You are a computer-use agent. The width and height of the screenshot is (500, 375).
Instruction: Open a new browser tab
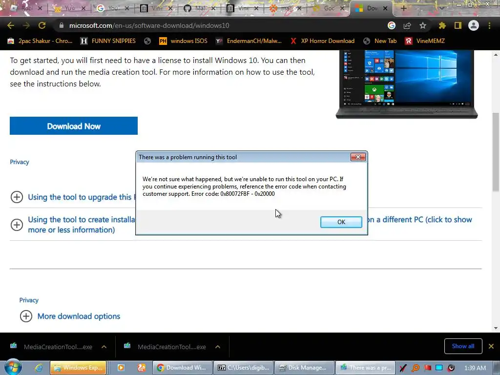tap(403, 8)
